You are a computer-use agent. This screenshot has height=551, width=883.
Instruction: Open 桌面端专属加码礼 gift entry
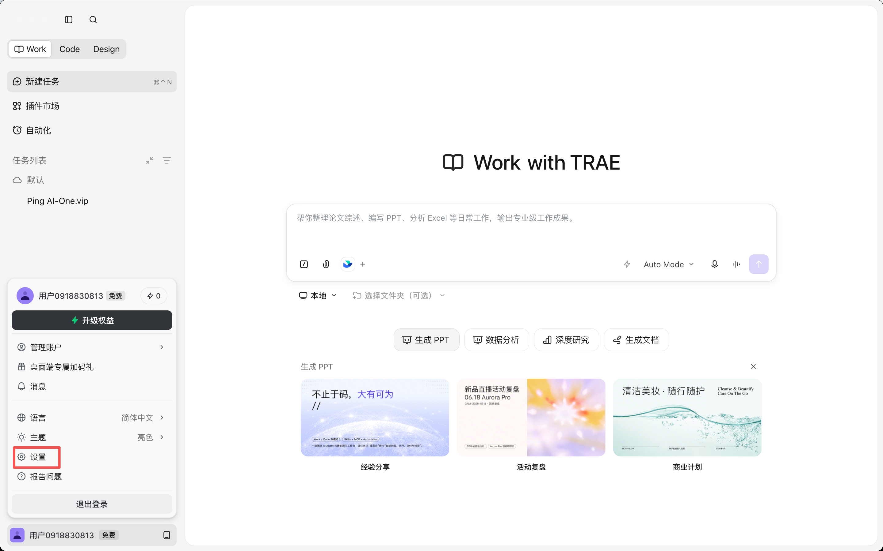point(92,367)
